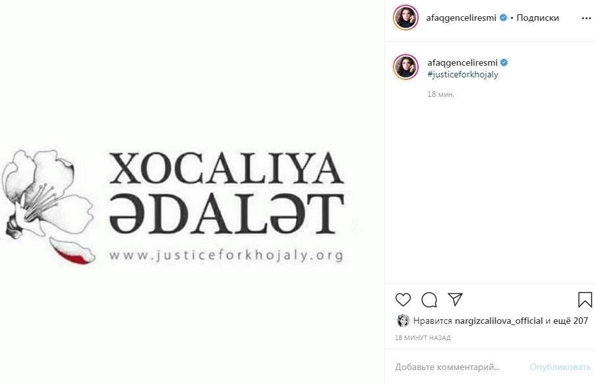Click the Xocalıya Ədalət post image
Viewport: 595px width, 383px height.
tap(192, 191)
